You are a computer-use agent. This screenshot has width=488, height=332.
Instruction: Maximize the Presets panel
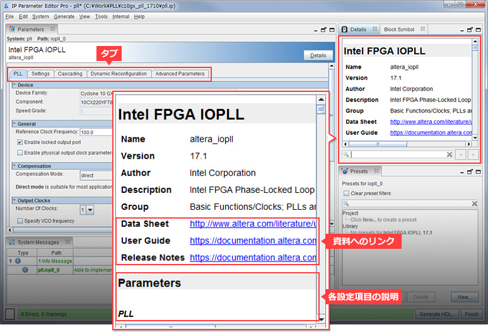pyautogui.click(x=478, y=172)
